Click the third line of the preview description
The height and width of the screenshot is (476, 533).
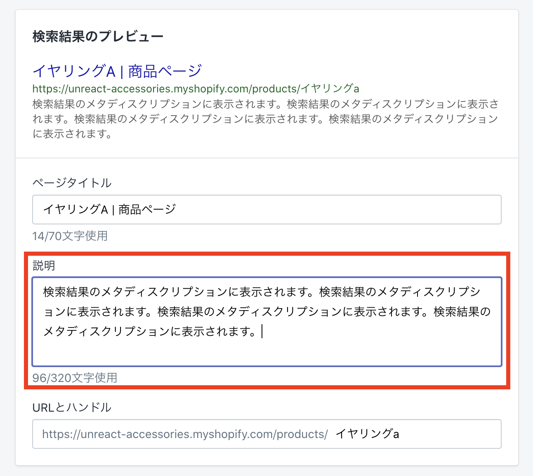[72, 134]
